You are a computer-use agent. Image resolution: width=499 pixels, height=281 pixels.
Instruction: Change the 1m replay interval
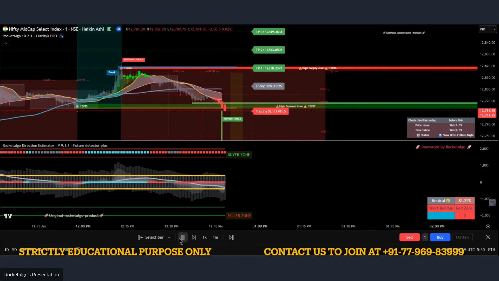coord(215,237)
